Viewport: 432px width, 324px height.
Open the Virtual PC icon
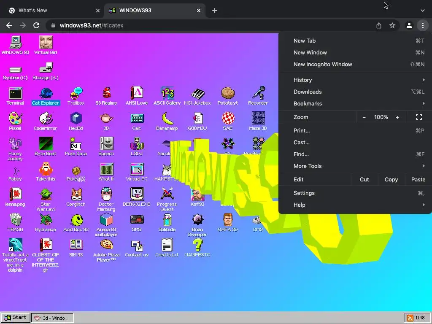point(137,172)
